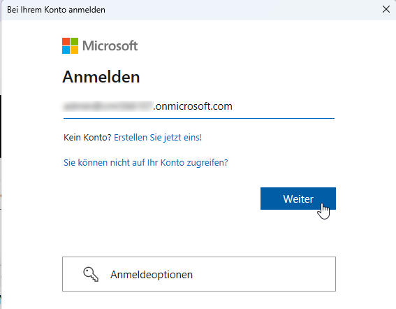This screenshot has height=309, width=396.
Task: Click the blue square of the Microsoft logo
Action: pyautogui.click(x=66, y=50)
